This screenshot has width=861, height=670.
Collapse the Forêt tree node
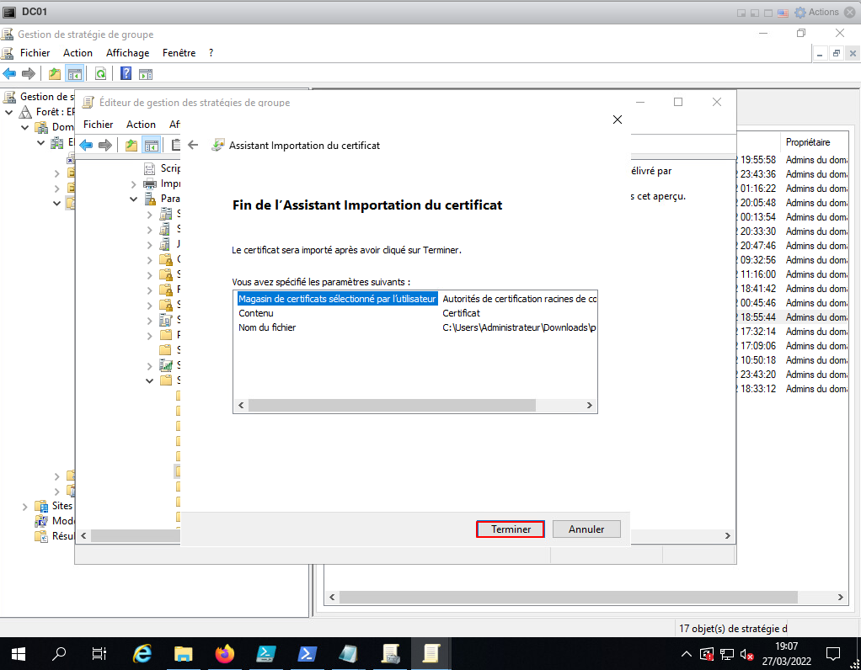pos(8,112)
